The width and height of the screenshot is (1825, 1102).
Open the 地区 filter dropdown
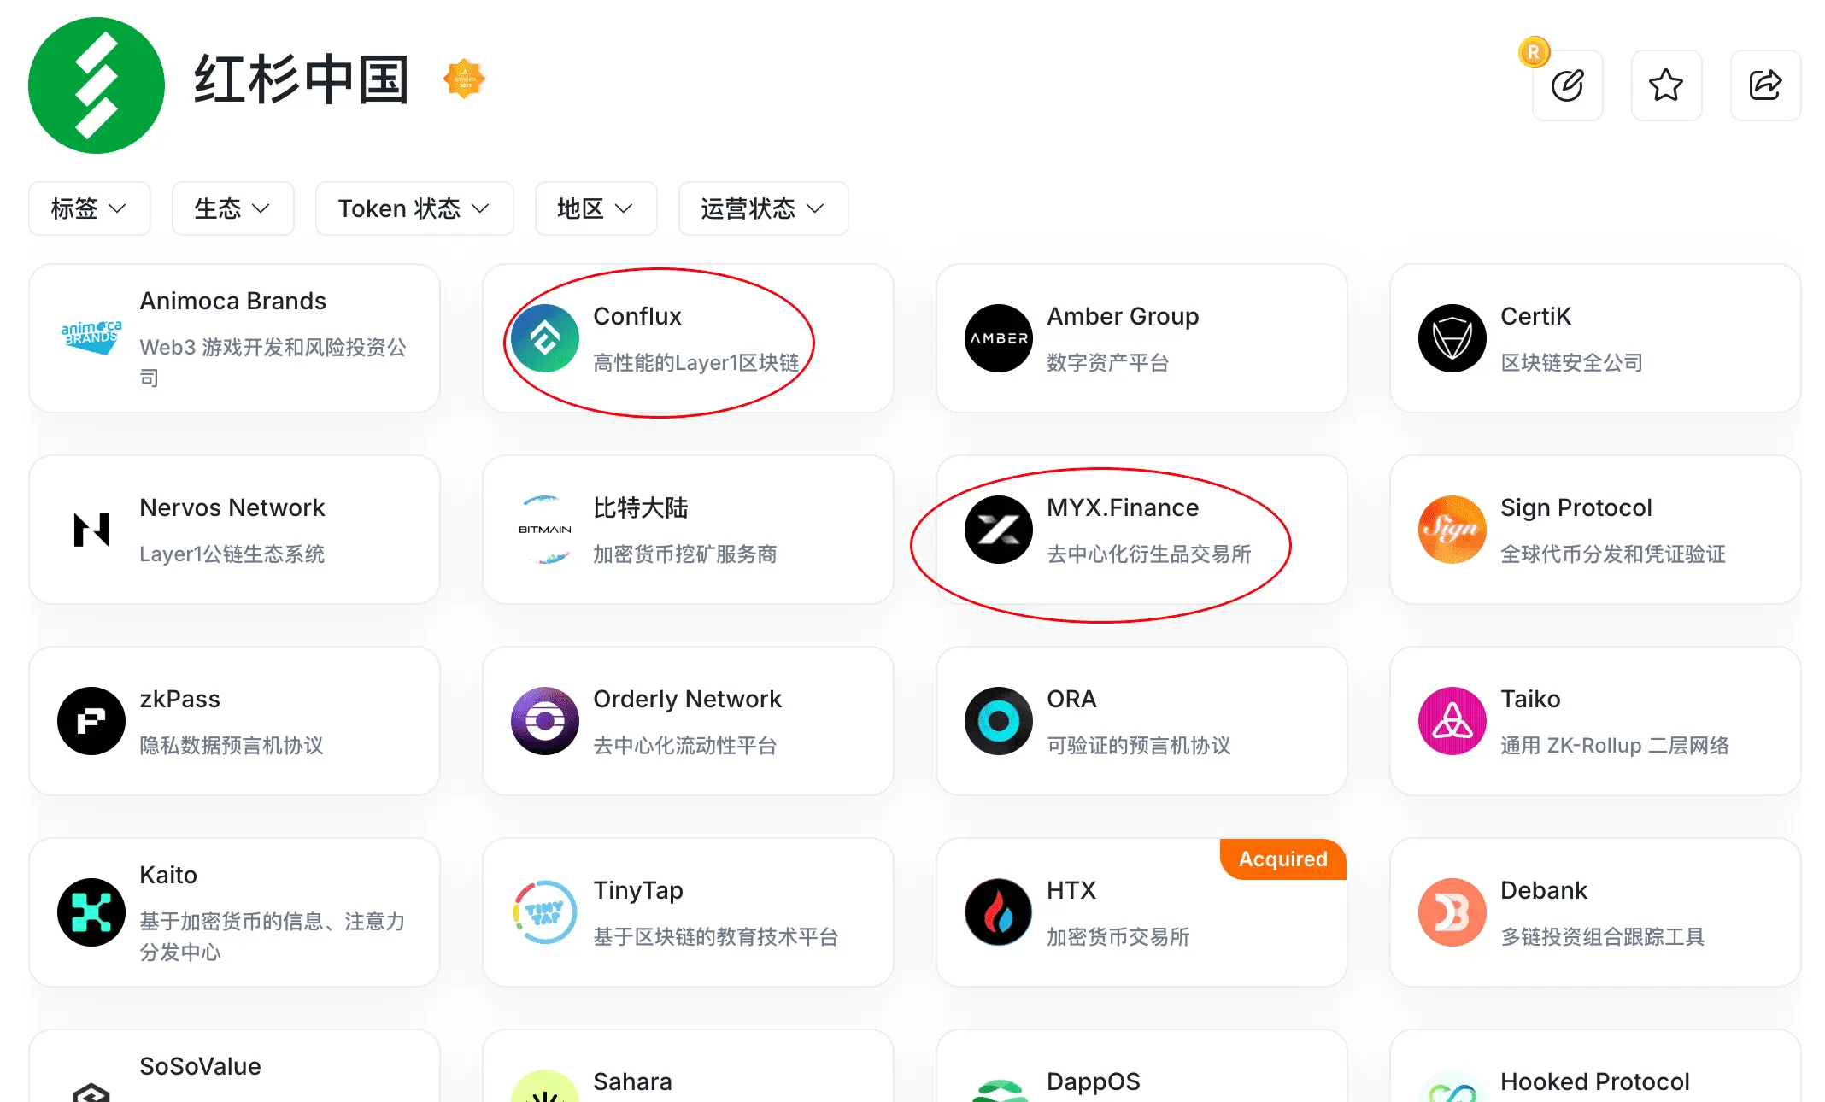596,208
